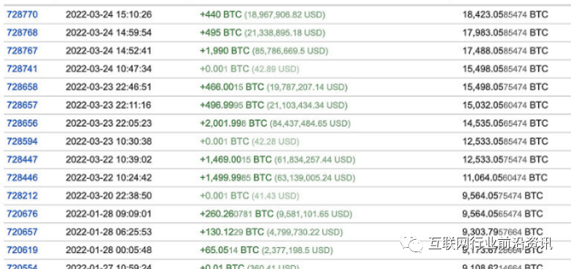Open block 728768 link
The height and width of the screenshot is (269, 571).
(x=22, y=33)
